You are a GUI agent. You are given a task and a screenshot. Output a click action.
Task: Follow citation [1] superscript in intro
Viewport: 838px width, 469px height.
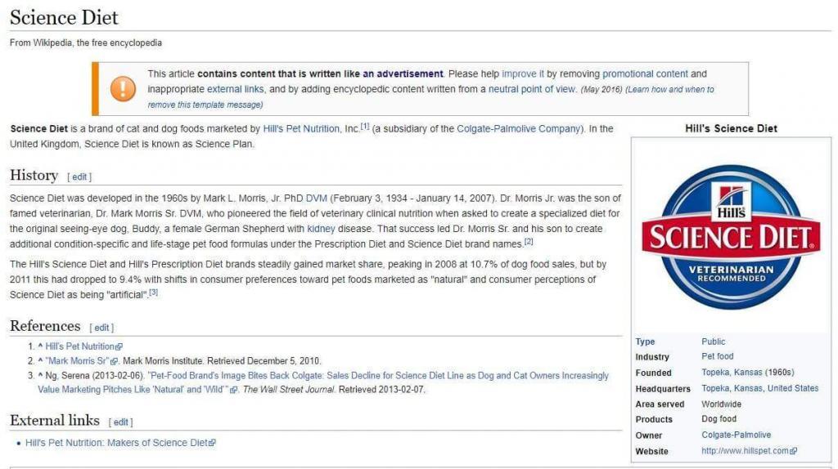[365, 127]
